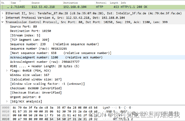The image size is (185, 121).
Task: Select the [TCP Segment Len: 399] field
Action: pos(29,40)
